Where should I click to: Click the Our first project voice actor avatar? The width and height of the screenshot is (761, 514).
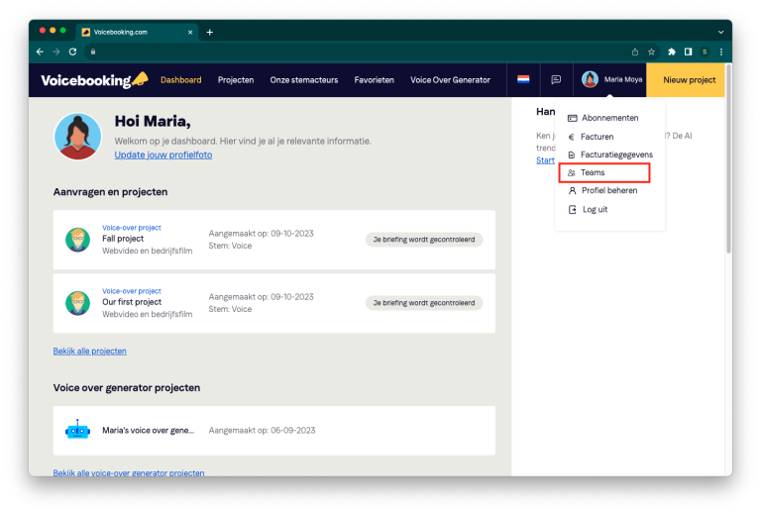click(77, 303)
